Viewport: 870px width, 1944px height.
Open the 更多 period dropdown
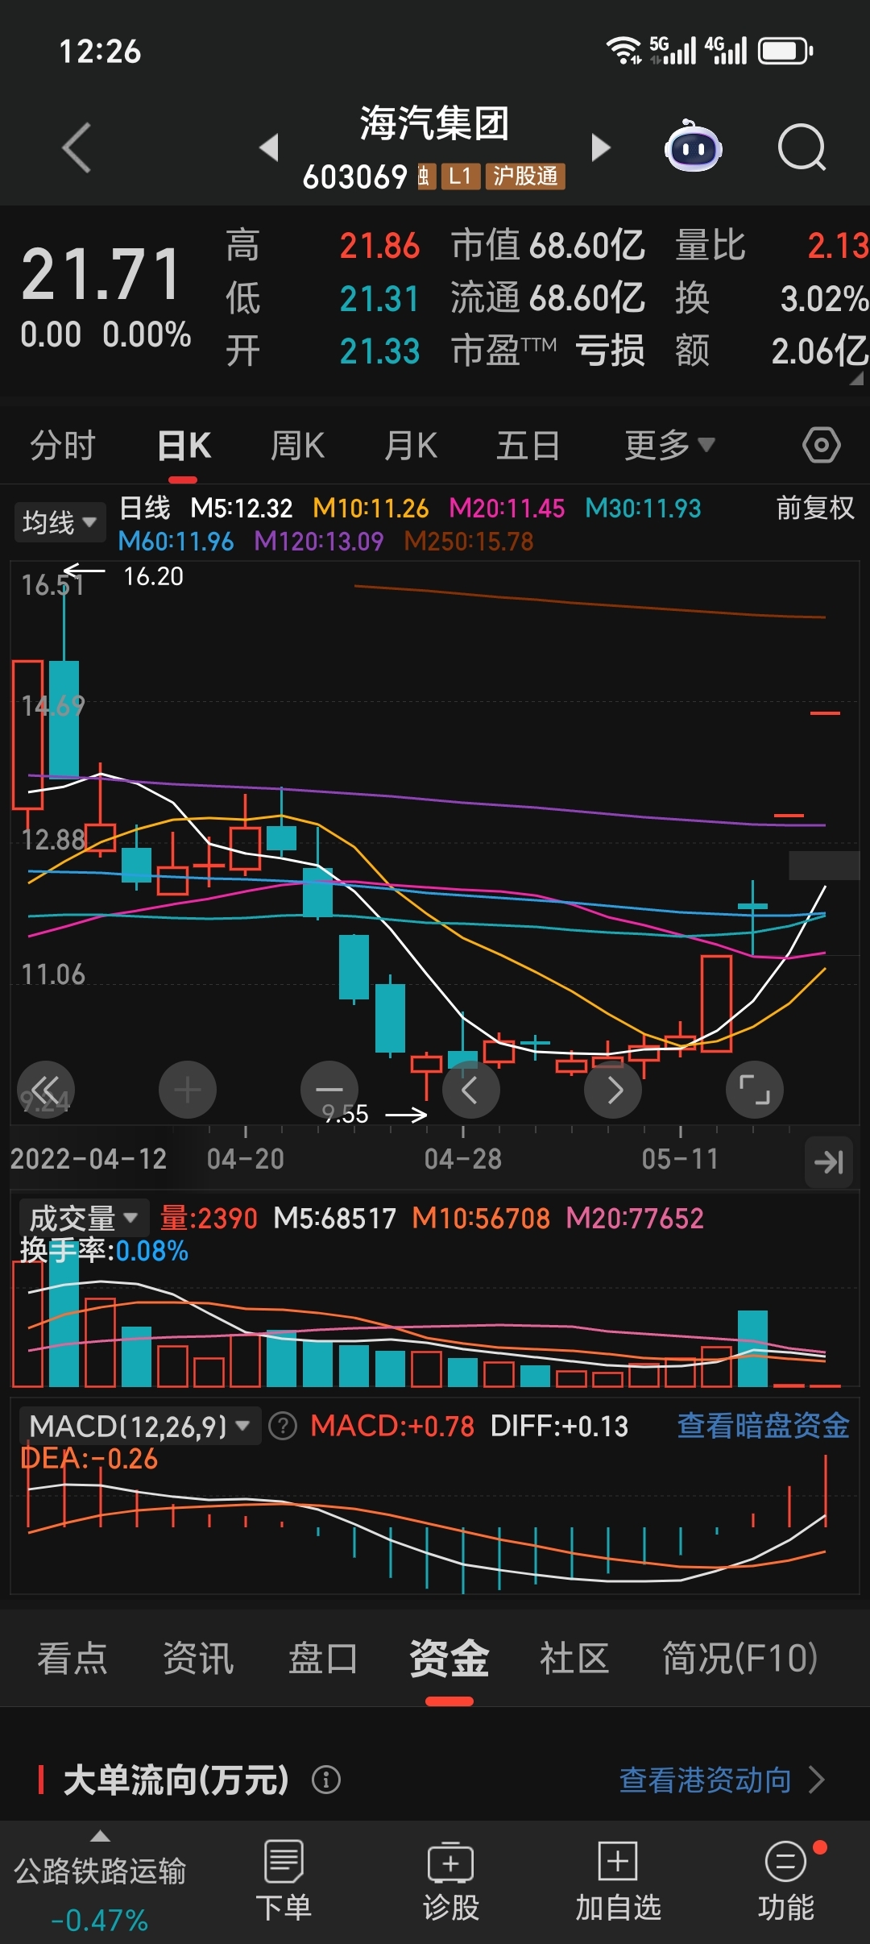point(669,445)
